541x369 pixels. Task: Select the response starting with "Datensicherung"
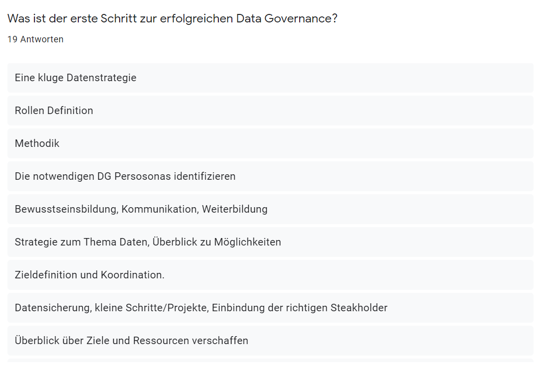point(201,308)
